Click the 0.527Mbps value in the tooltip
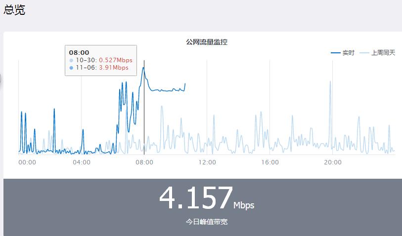This screenshot has height=236, width=402. pyautogui.click(x=116, y=60)
